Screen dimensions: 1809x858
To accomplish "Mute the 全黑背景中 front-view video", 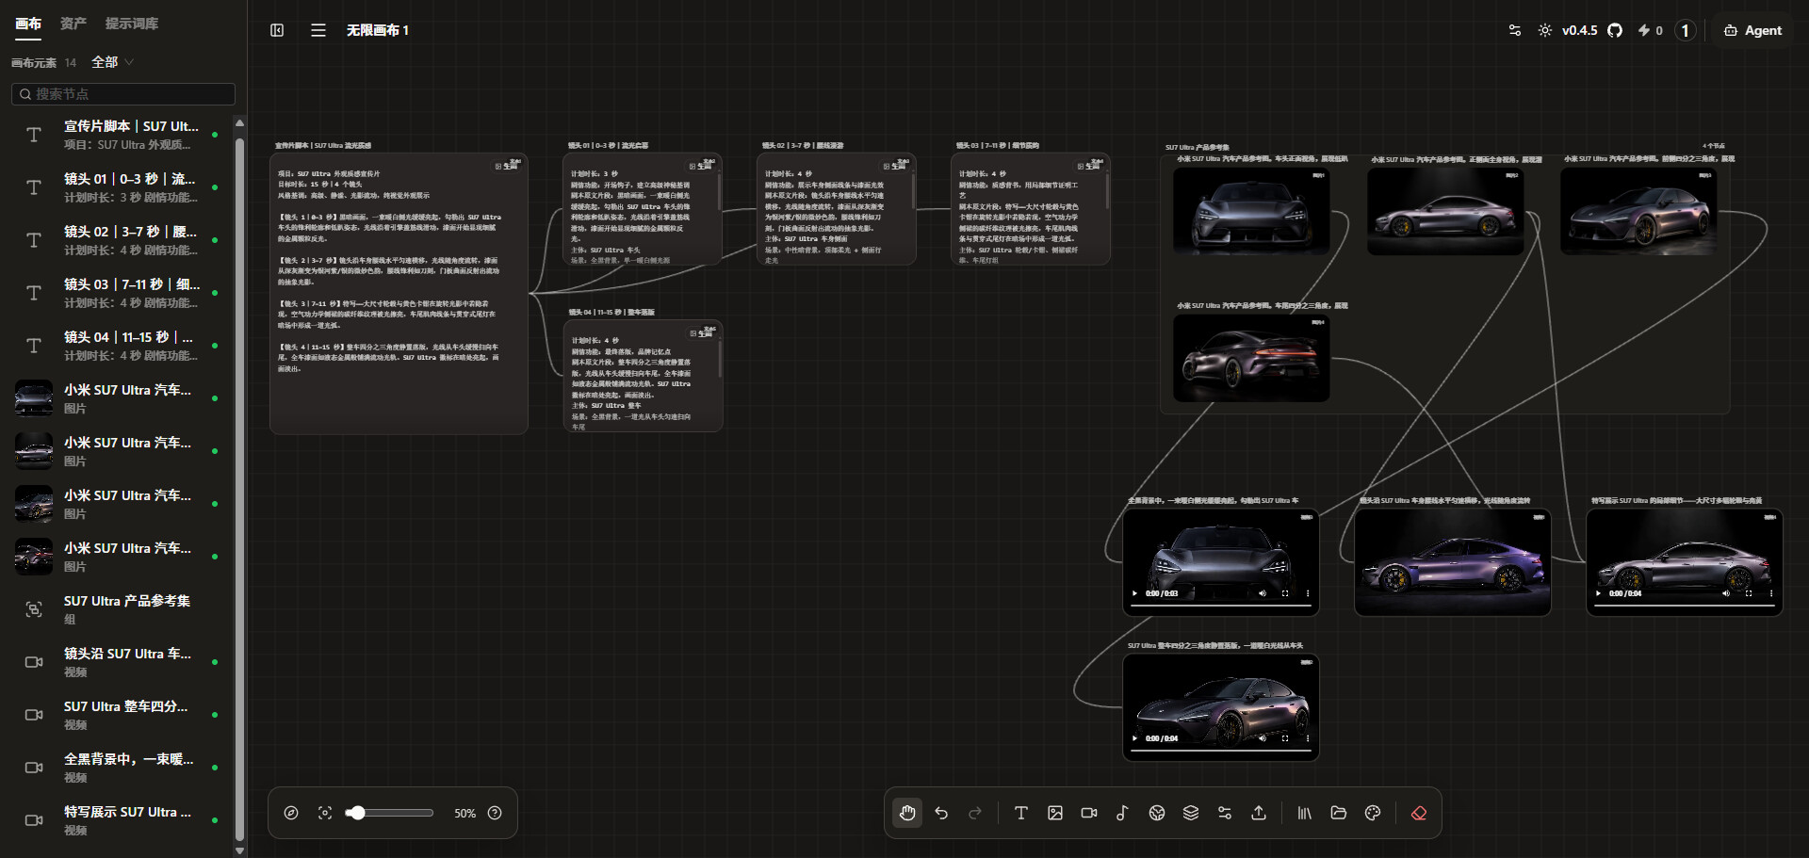I will click(1263, 593).
